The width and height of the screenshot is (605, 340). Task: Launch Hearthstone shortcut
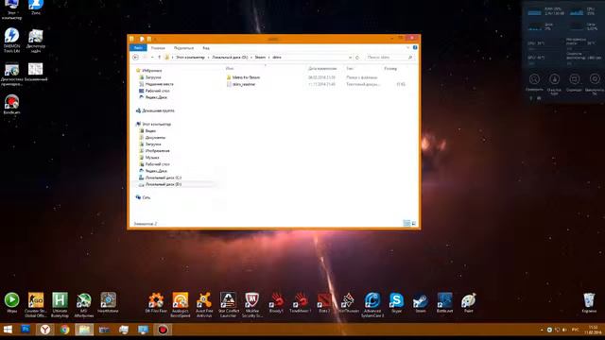(108, 302)
